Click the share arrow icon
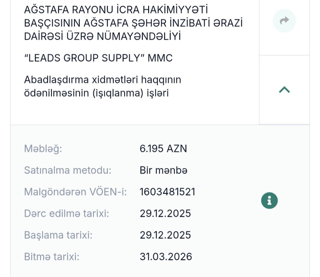Screen dimensions: 320x277 284,21
